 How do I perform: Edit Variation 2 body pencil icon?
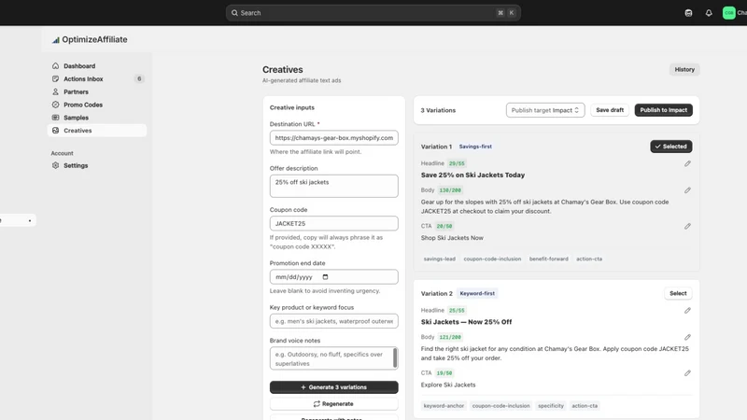(687, 337)
